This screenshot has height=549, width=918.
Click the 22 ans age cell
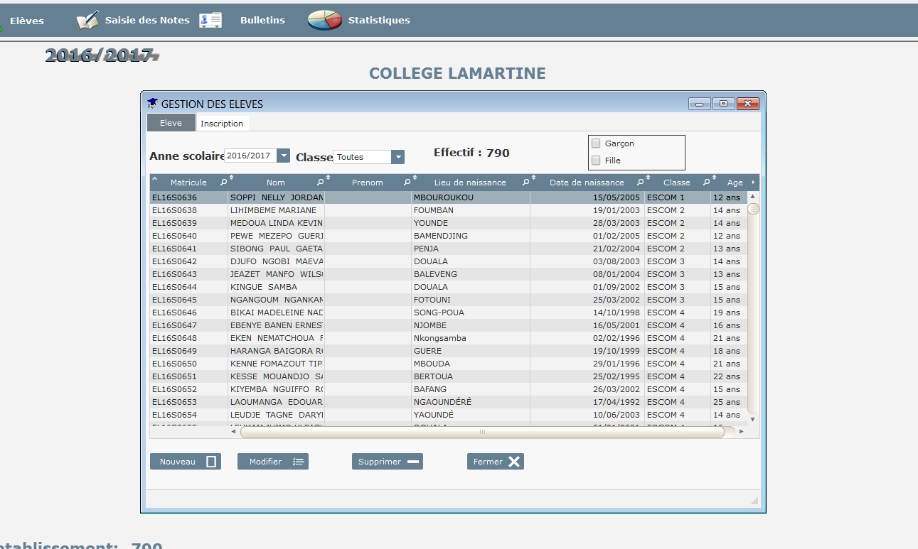point(727,376)
